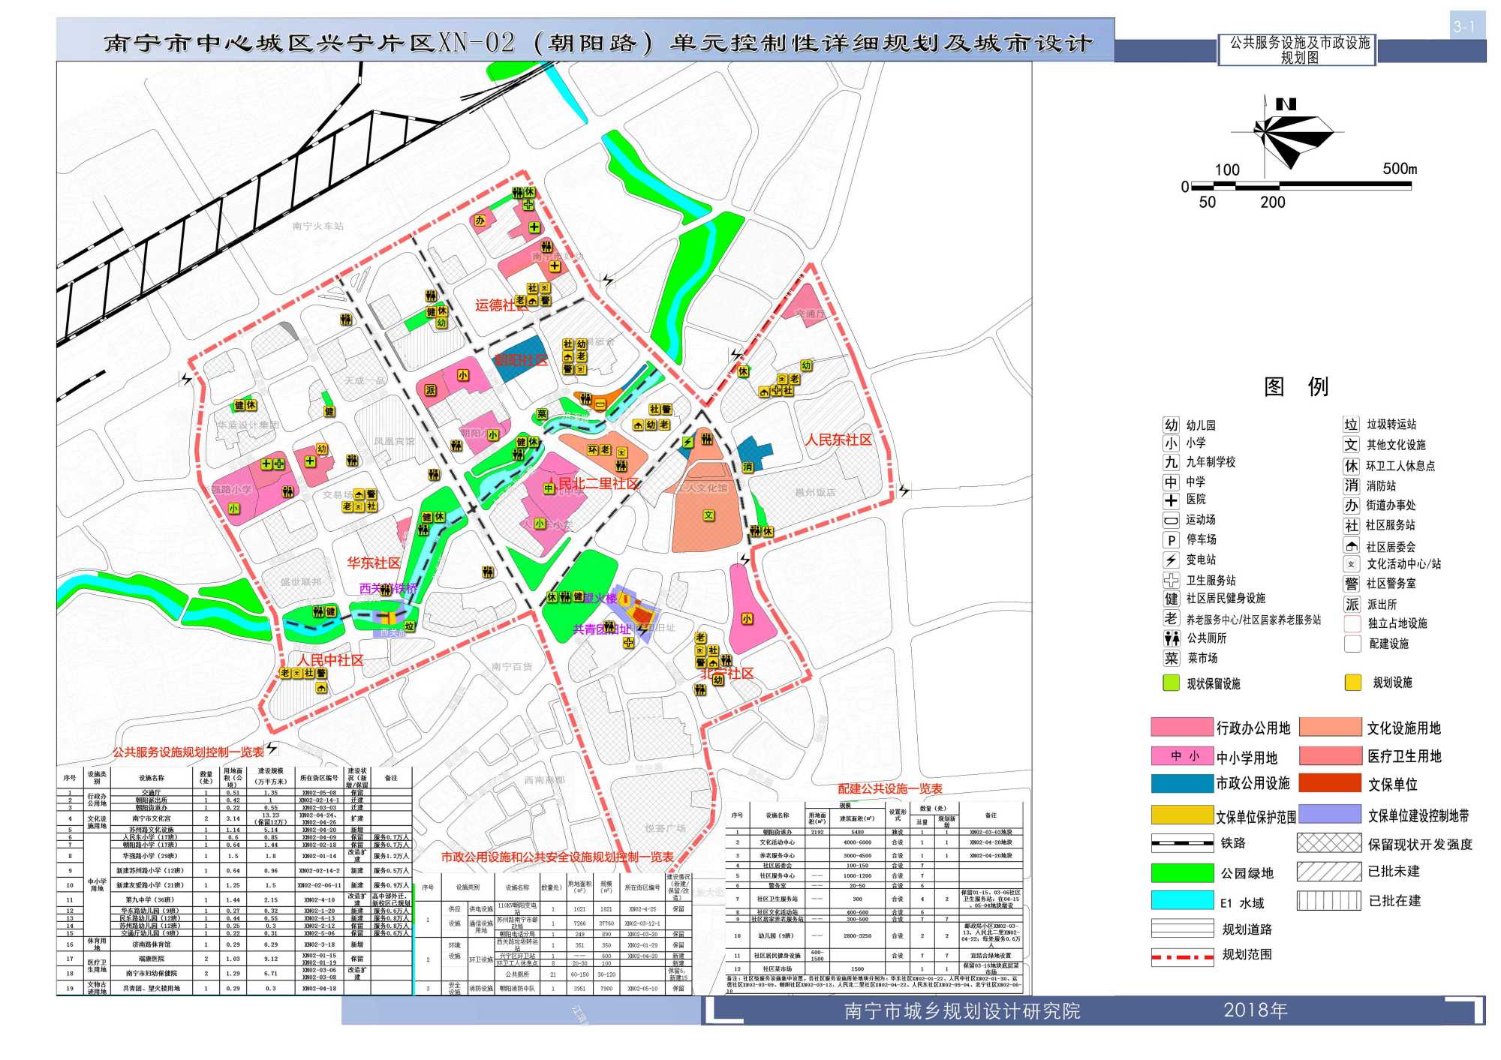This screenshot has height=1060, width=1501.
Task: Click the 卫生服务站 legend icon
Action: pyautogui.click(x=1171, y=580)
